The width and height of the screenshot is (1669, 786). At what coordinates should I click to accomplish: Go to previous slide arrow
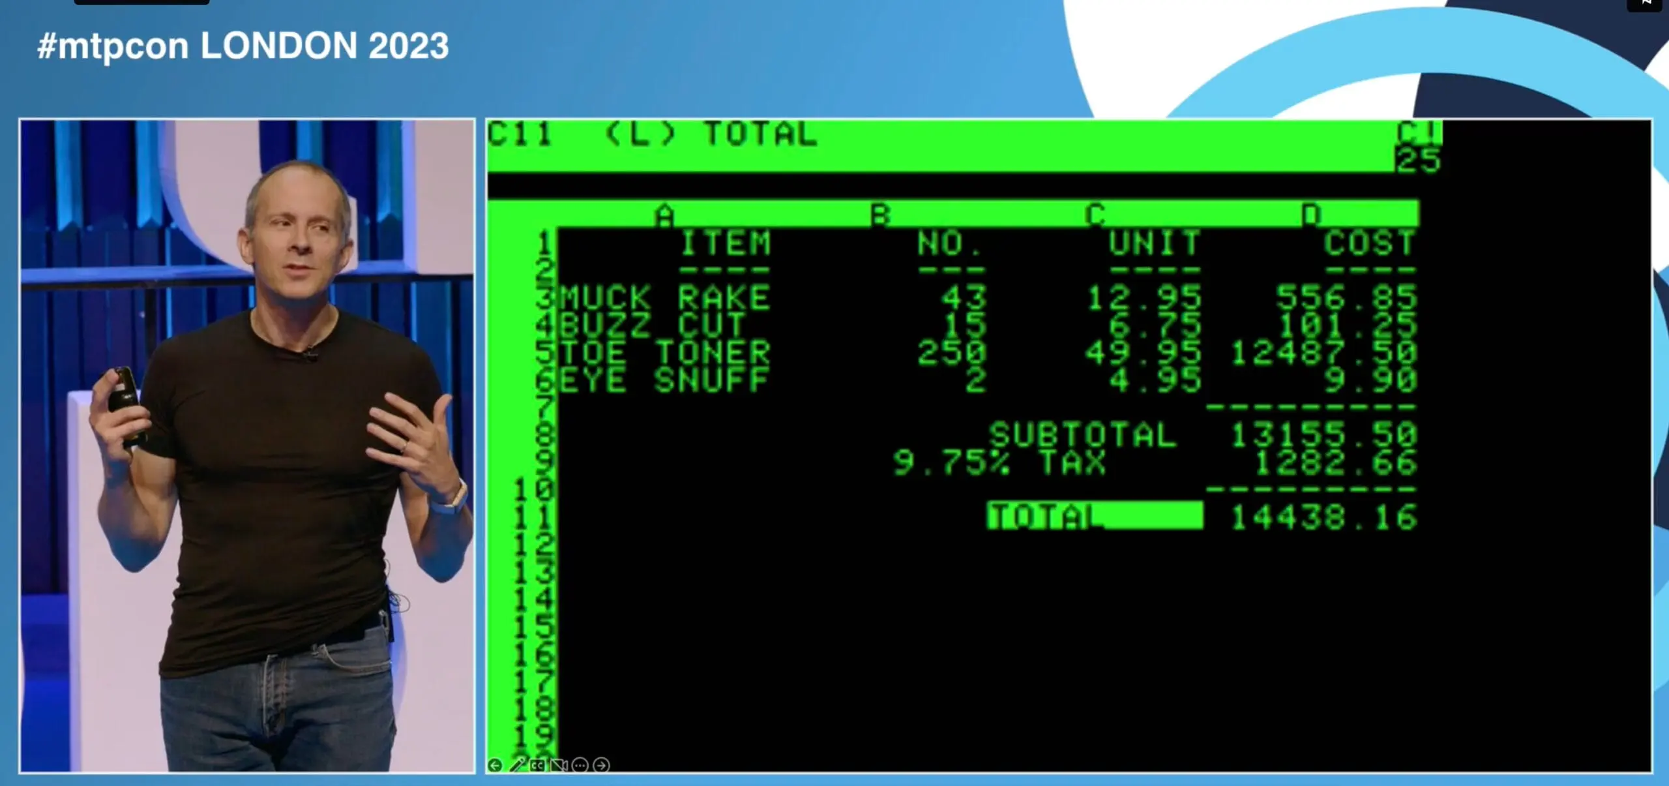pos(495,764)
